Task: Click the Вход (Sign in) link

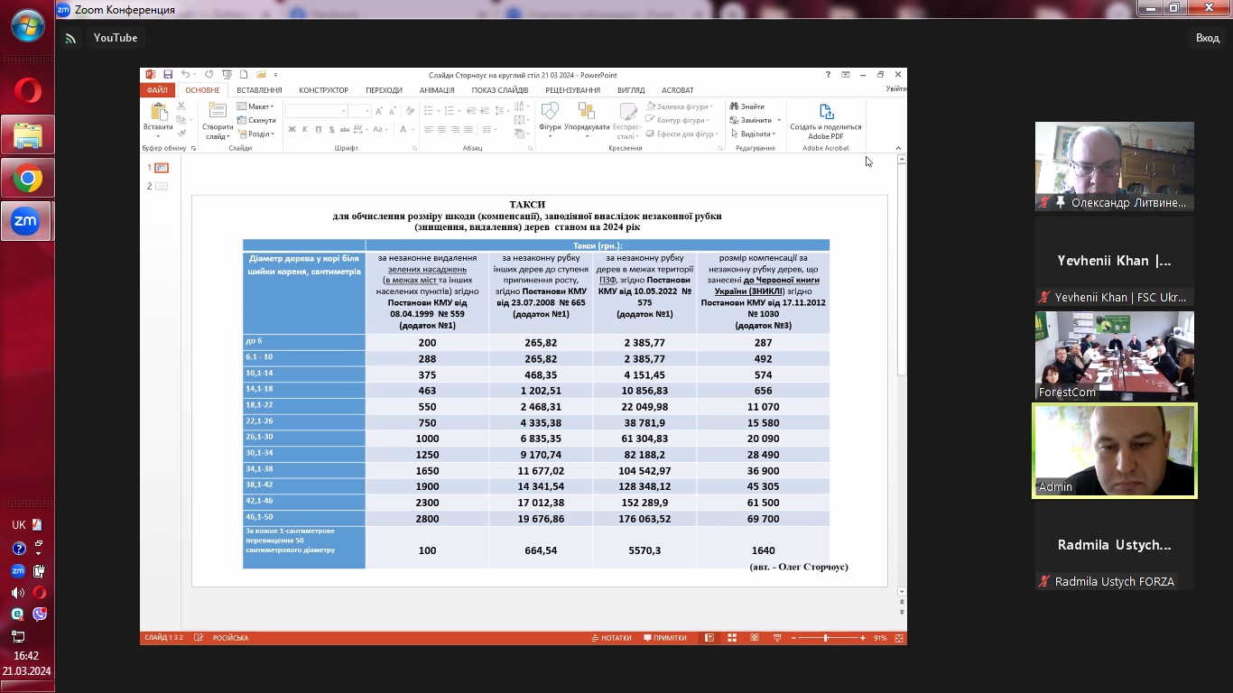Action: [1207, 38]
